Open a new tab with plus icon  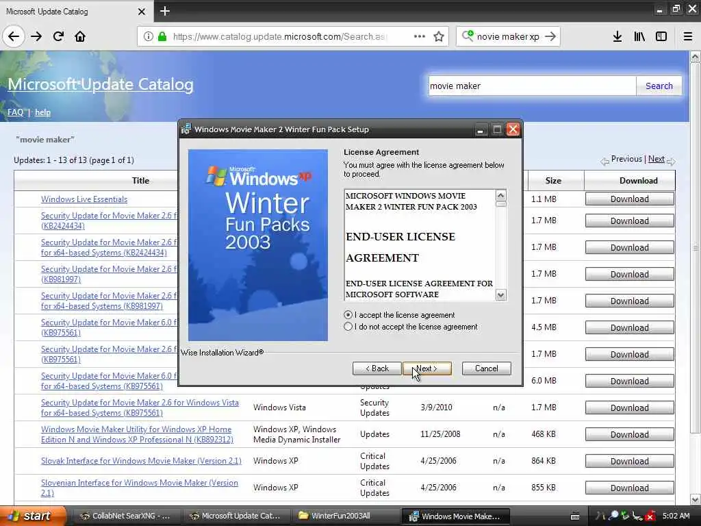tap(164, 11)
